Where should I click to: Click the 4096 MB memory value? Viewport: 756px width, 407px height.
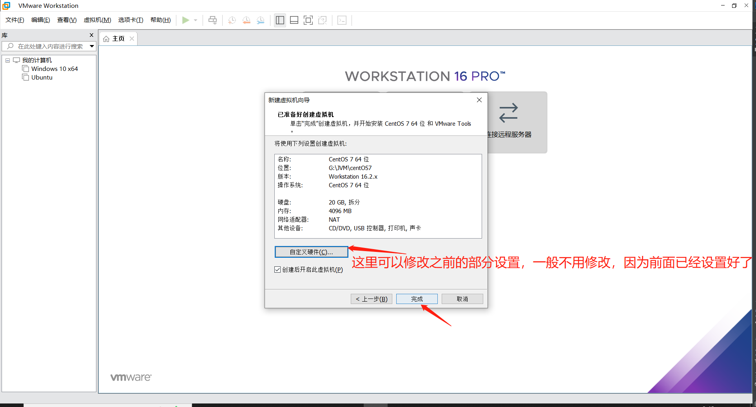pos(340,211)
